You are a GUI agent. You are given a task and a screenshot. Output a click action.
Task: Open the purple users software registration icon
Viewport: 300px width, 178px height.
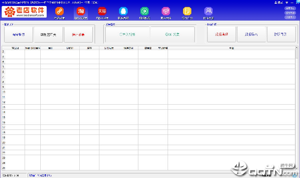(208, 11)
